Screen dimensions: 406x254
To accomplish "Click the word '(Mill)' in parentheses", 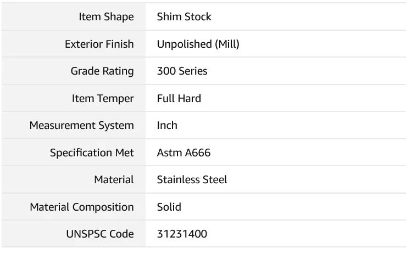I will pos(226,44).
